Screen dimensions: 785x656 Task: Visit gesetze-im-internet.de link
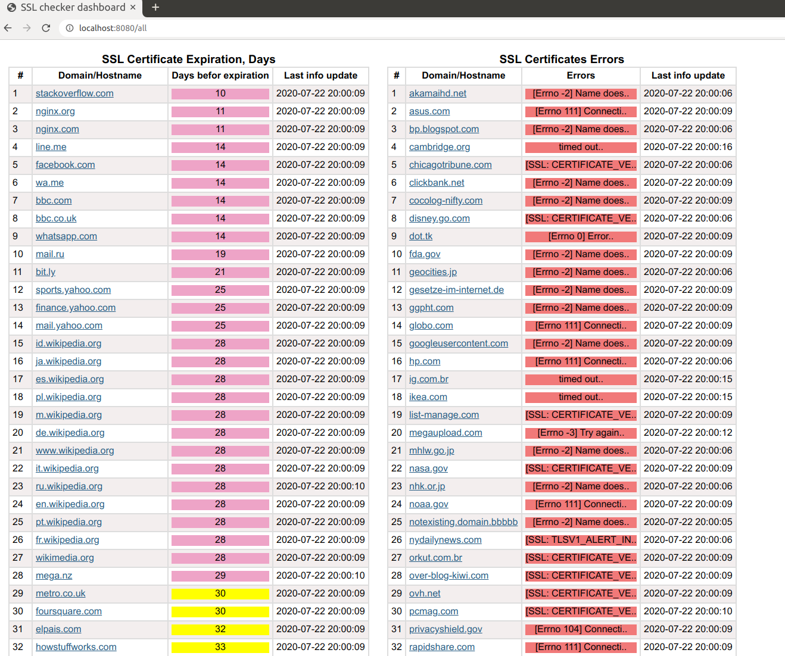456,290
